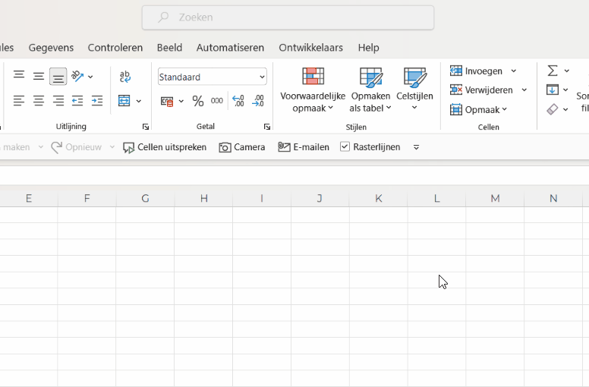Click the eraser clear icon

[x=553, y=109]
